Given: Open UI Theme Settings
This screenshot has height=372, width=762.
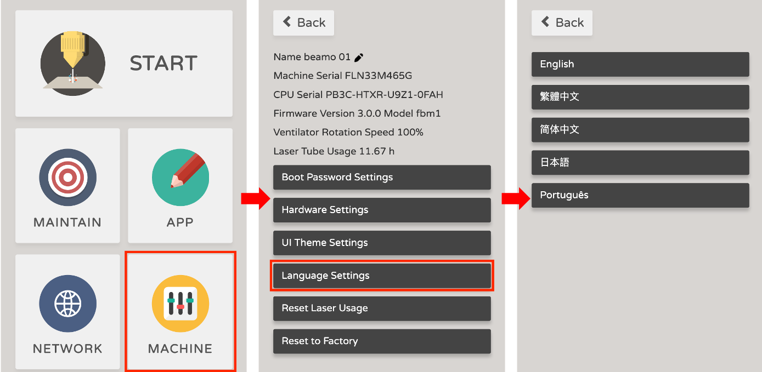Looking at the screenshot, I should 382,243.
